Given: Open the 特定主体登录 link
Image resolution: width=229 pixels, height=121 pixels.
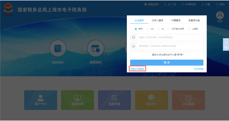Looking at the screenshot, I should [137, 69].
